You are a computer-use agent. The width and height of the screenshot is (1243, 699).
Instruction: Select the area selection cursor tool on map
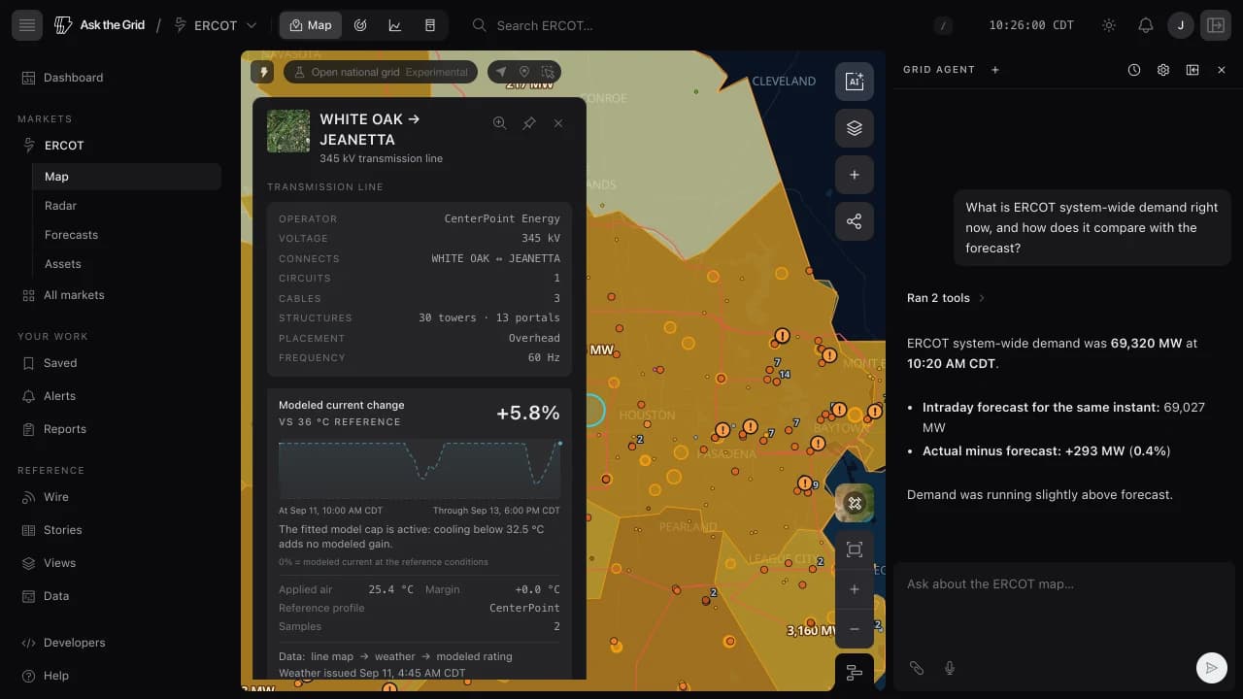(x=548, y=72)
